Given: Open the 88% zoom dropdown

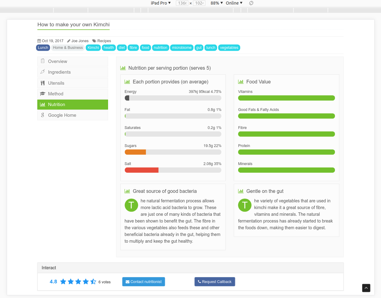Looking at the screenshot, I should (216, 3).
